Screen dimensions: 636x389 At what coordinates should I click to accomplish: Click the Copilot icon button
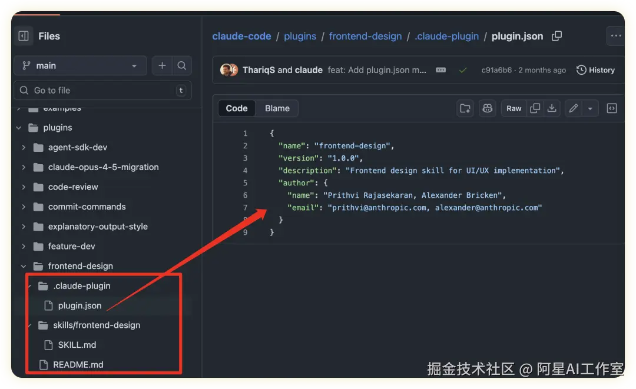[x=487, y=109]
